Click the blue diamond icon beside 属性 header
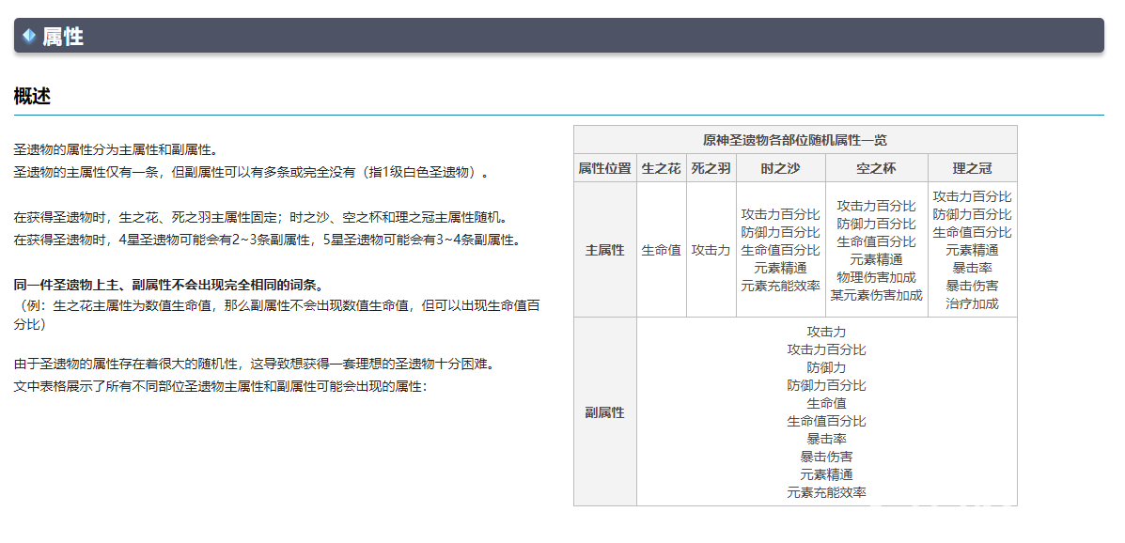 tap(29, 35)
